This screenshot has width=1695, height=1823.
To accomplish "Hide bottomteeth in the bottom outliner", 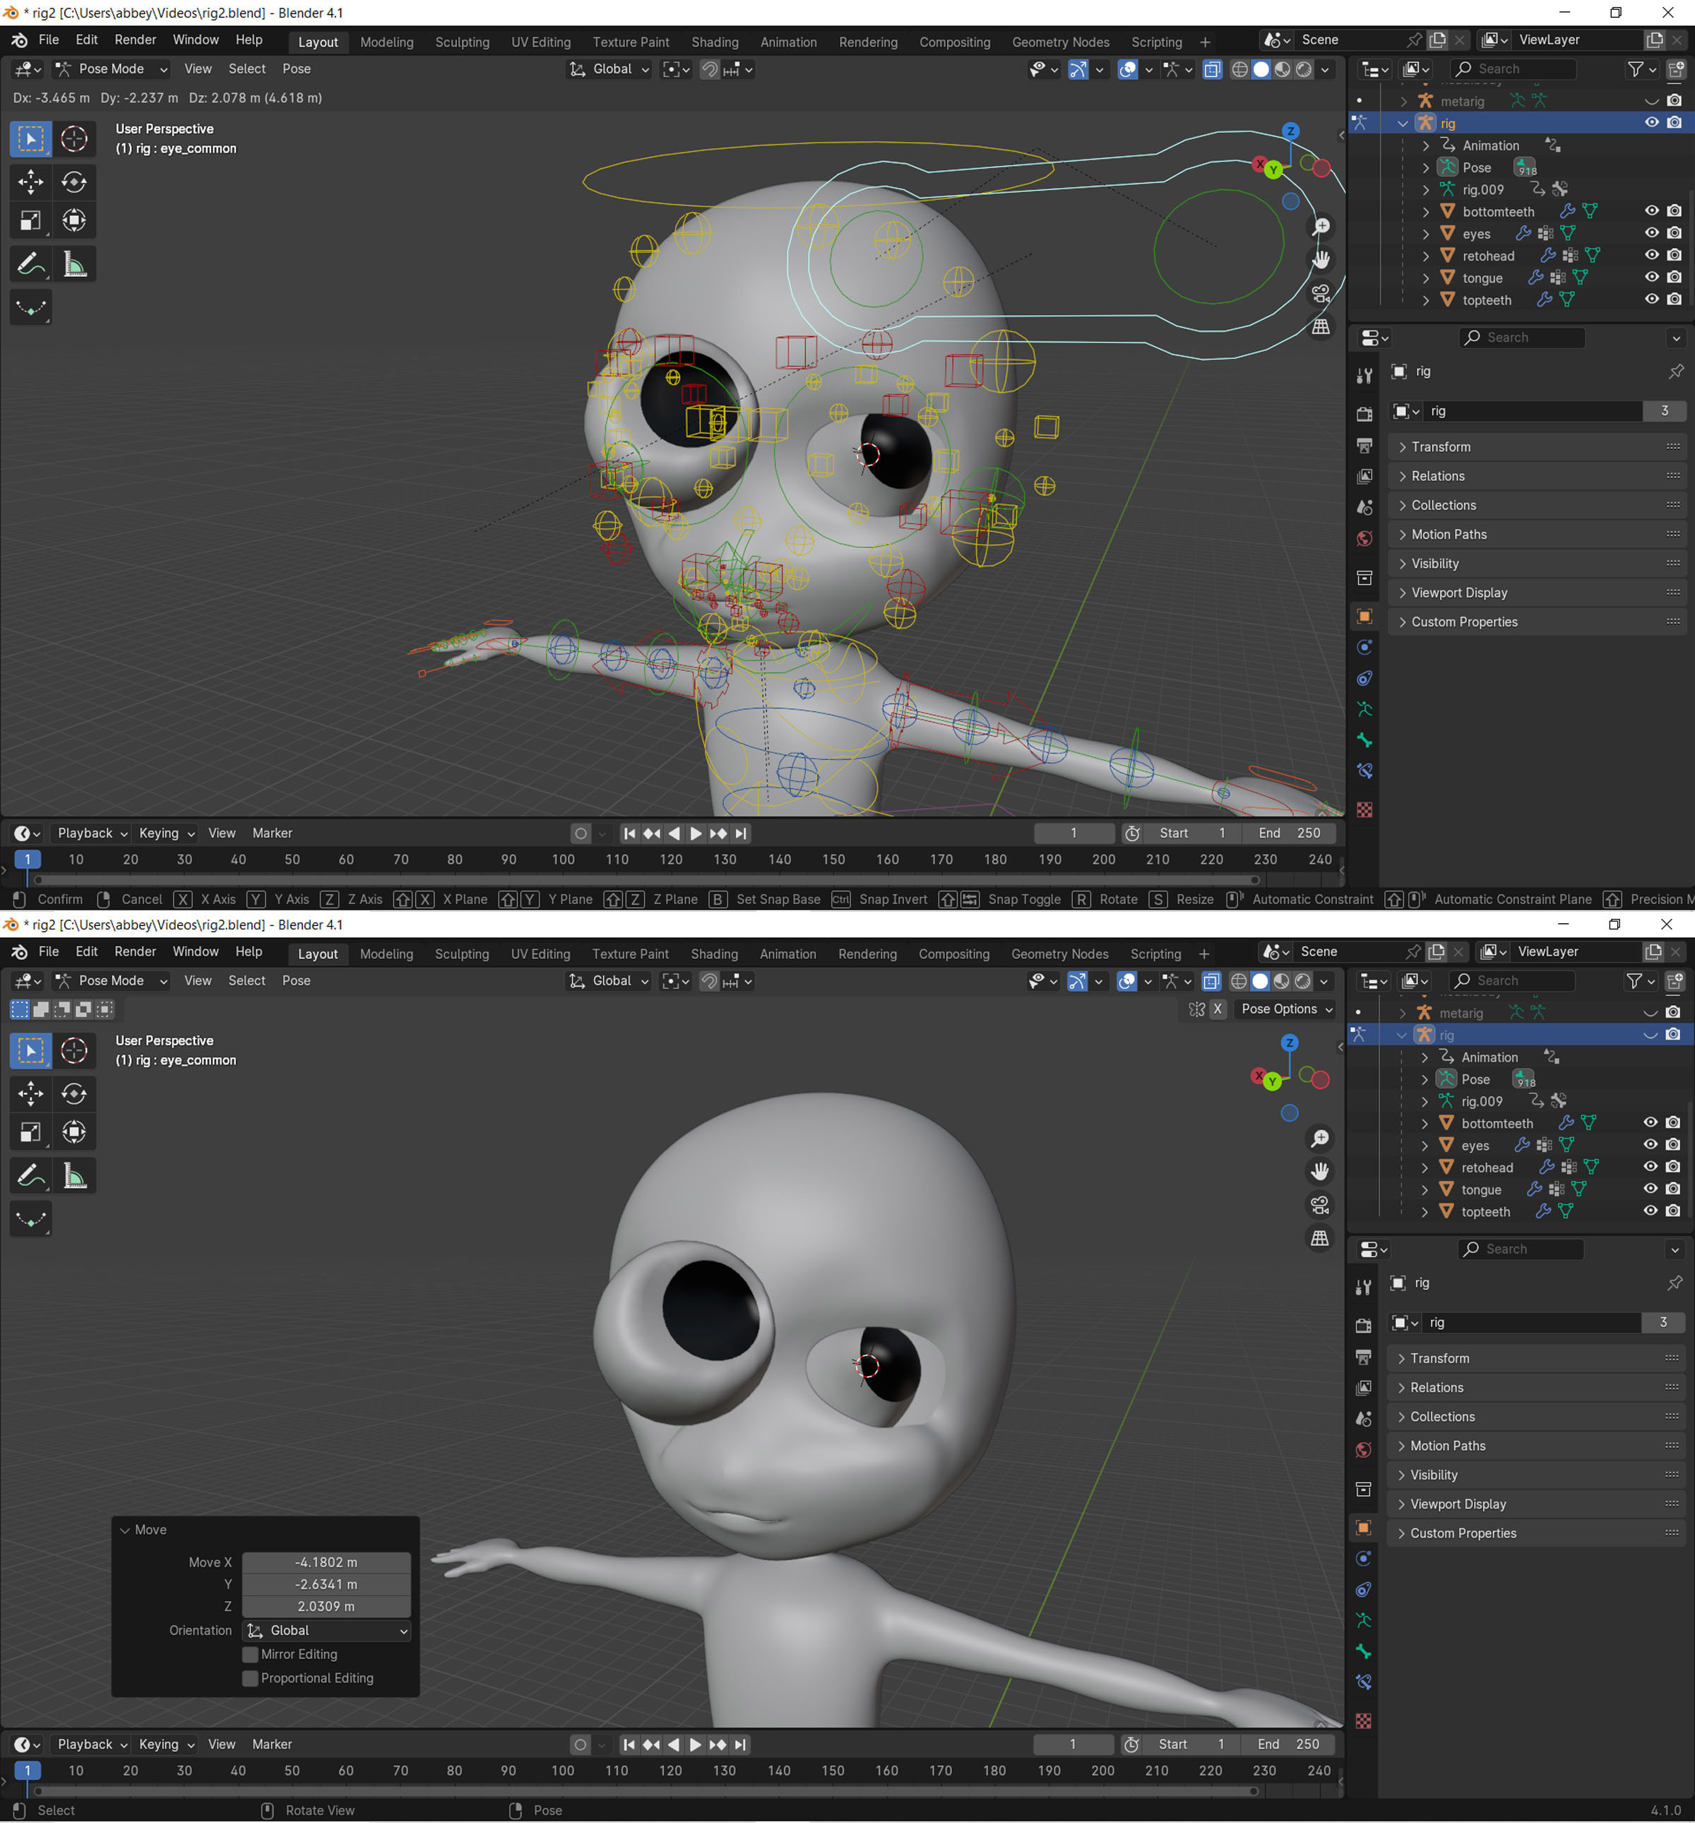I will point(1650,1122).
